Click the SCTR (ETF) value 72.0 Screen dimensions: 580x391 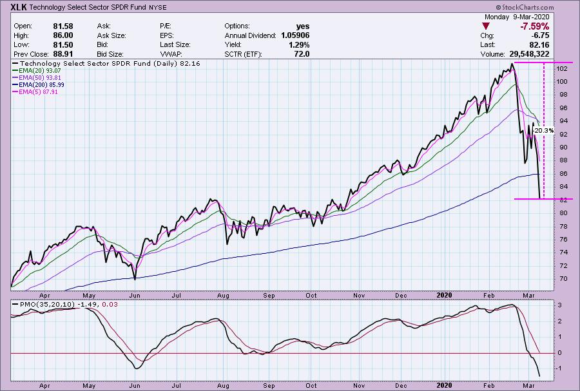tap(302, 54)
